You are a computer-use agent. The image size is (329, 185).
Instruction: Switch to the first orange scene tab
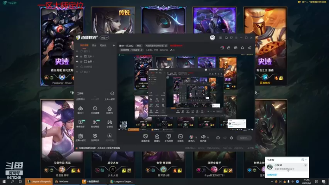84,45
